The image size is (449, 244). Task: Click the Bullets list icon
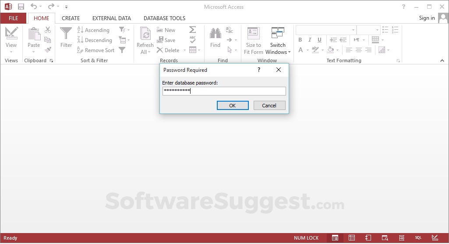(x=385, y=29)
